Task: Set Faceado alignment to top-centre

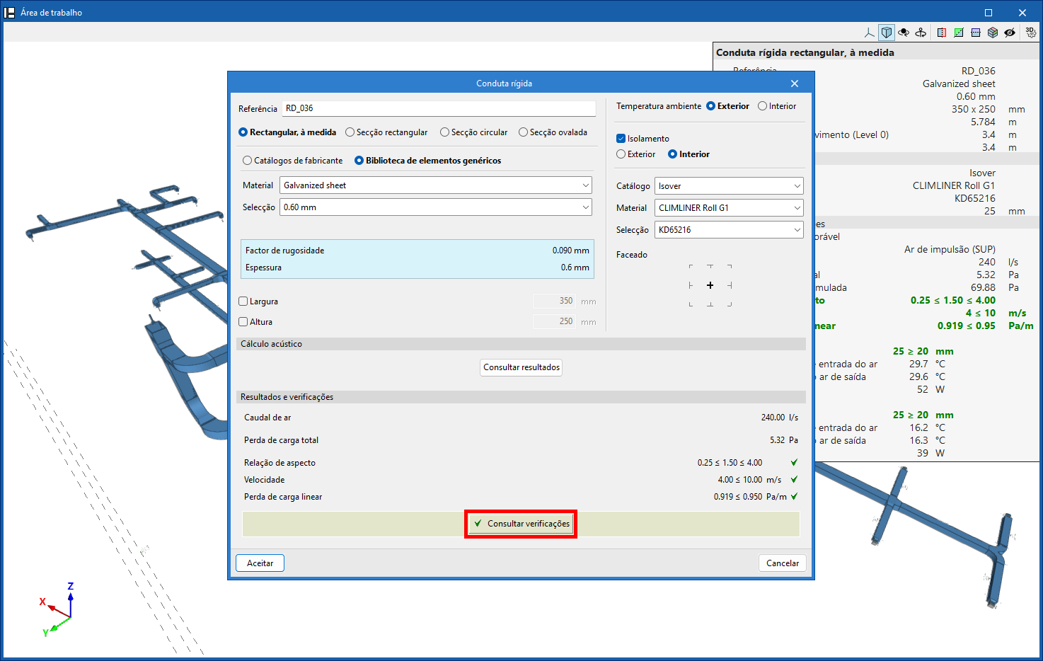Action: coord(710,267)
